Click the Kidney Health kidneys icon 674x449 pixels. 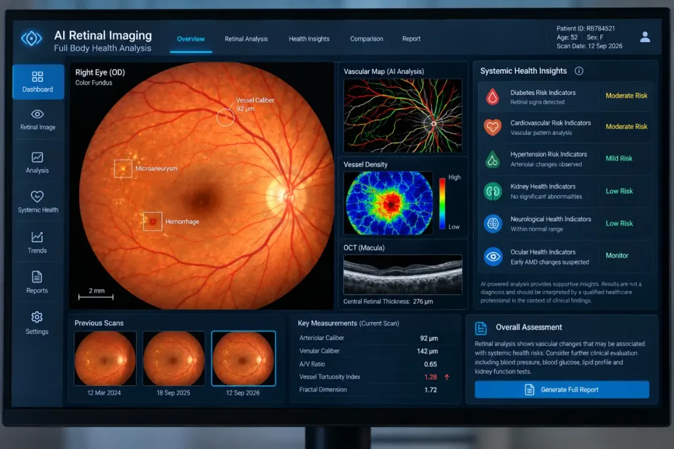click(492, 191)
